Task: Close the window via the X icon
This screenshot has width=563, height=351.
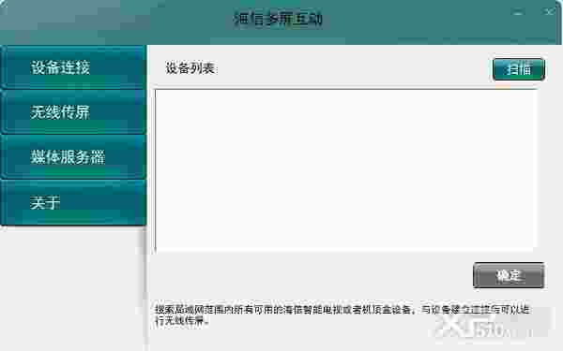Action: click(549, 12)
